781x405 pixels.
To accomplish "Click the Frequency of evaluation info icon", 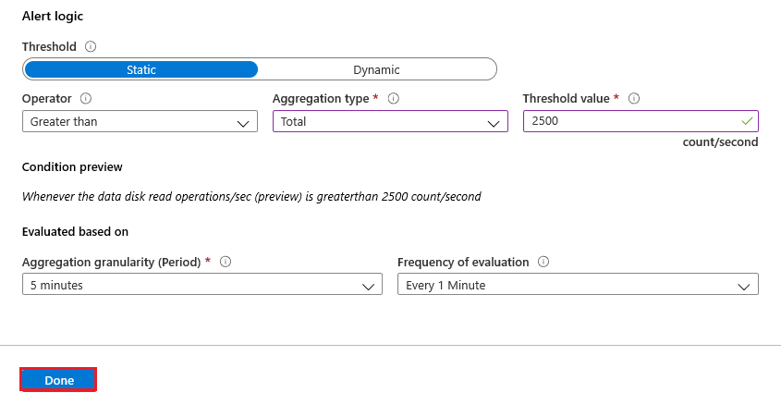I will (x=543, y=262).
